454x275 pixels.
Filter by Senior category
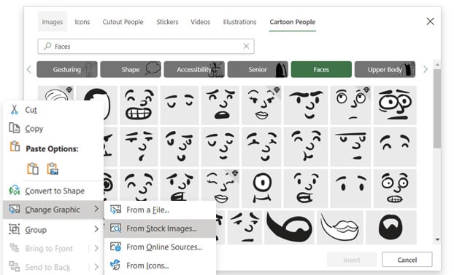coord(258,69)
